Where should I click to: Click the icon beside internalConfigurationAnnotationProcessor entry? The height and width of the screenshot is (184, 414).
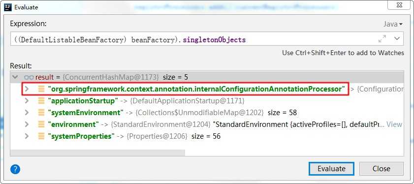[x=41, y=89]
